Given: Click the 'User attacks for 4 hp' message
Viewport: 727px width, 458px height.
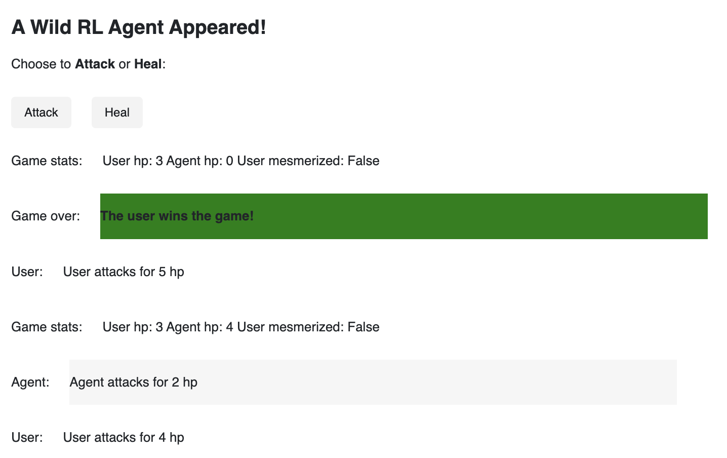Looking at the screenshot, I should (124, 438).
